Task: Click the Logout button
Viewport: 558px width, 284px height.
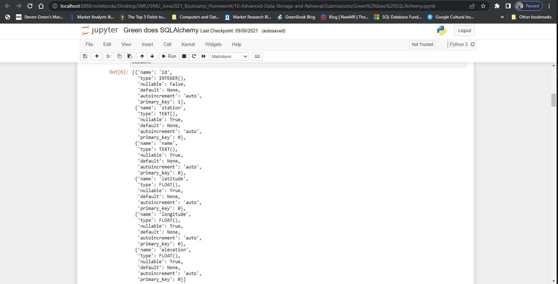Action: pos(464,31)
